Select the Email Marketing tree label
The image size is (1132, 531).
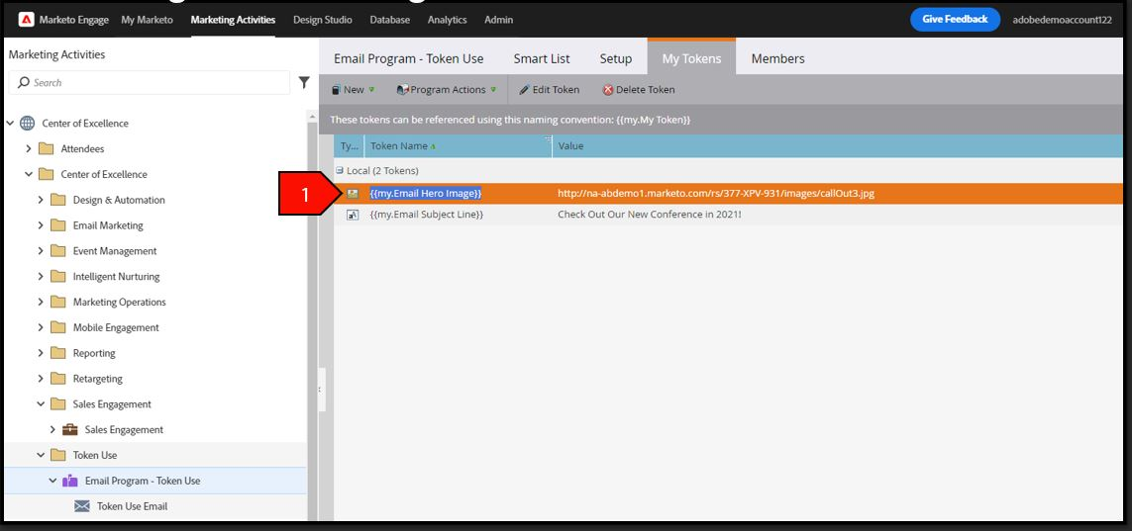pos(108,225)
